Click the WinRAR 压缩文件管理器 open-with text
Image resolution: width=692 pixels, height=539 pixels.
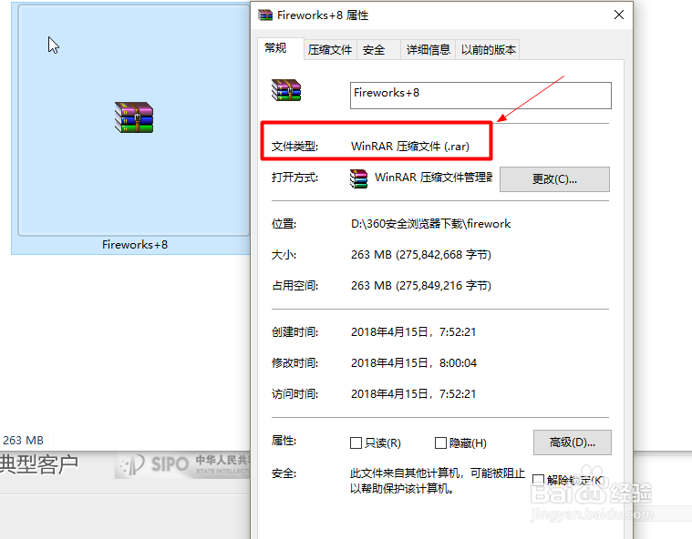point(433,178)
